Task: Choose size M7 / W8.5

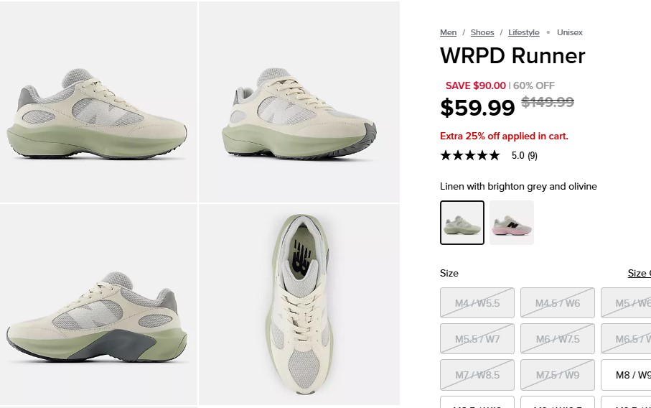Action: (x=477, y=375)
